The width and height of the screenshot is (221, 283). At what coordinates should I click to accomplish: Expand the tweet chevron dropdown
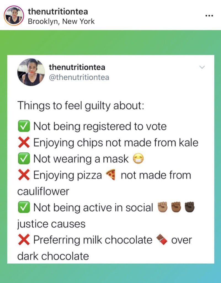coord(202,67)
